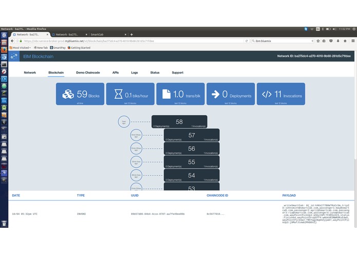Click the 1.0 trans/blk stat card
This screenshot has height=254, width=357.
pos(180,94)
